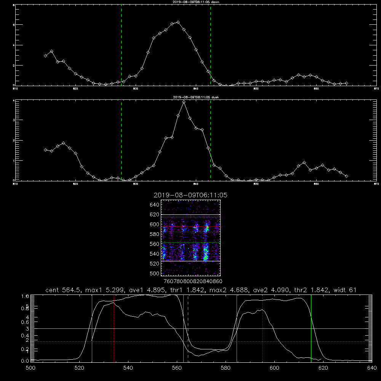381x381 pixels.
Task: Click the '2019-08-09T06:11:05 dusk' plot title
Action: [x=196, y=97]
